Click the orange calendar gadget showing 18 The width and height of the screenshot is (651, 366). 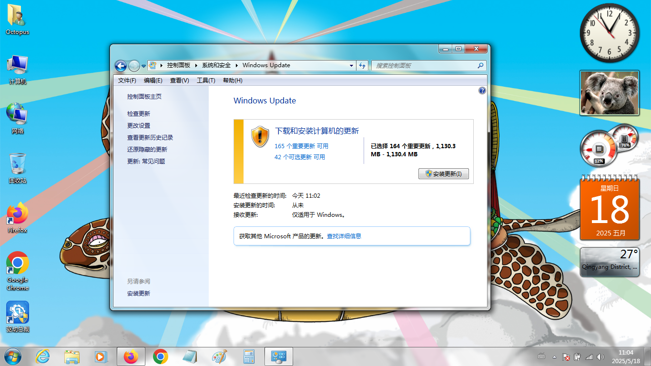point(610,208)
